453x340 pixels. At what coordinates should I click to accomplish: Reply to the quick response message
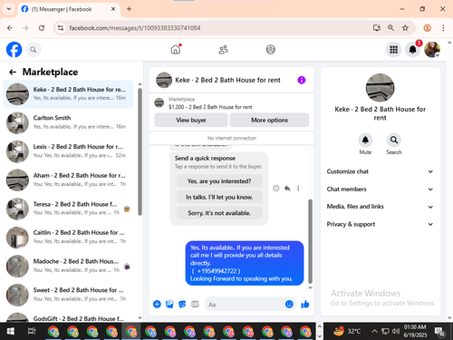coord(287,189)
